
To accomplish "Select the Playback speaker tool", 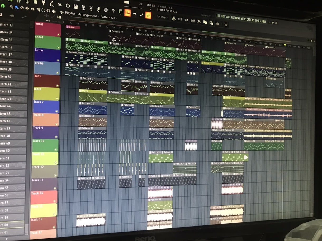I will coord(54,11).
